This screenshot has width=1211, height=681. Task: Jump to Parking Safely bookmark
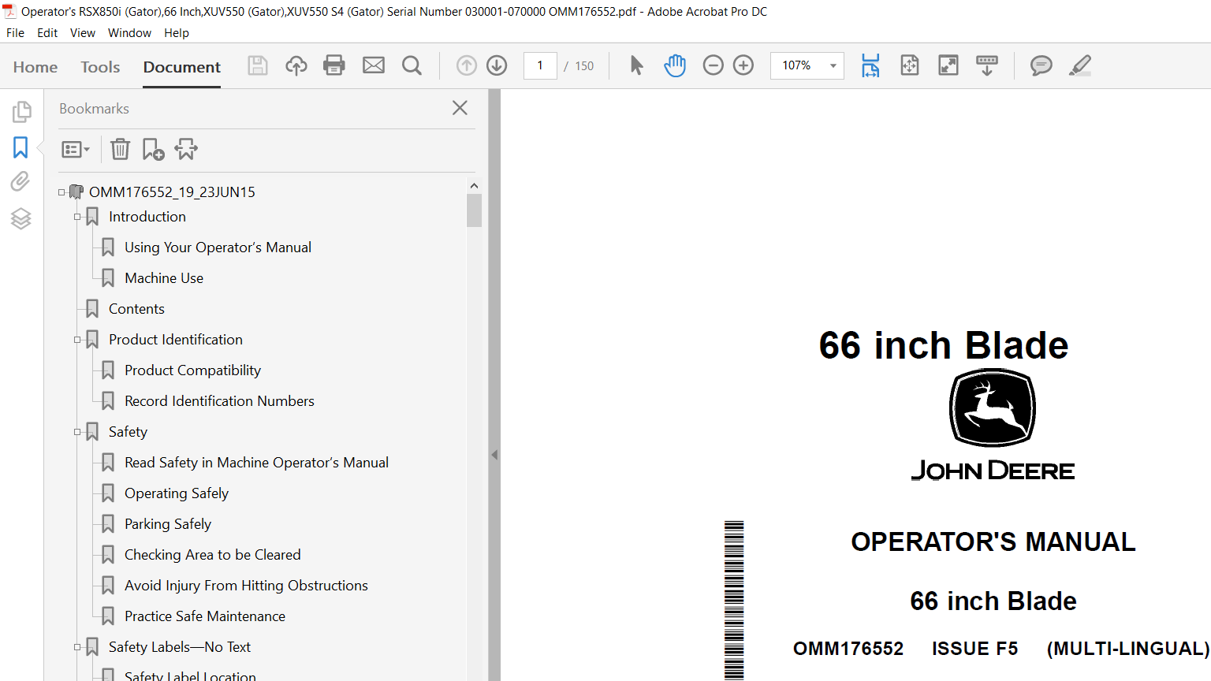pos(168,524)
